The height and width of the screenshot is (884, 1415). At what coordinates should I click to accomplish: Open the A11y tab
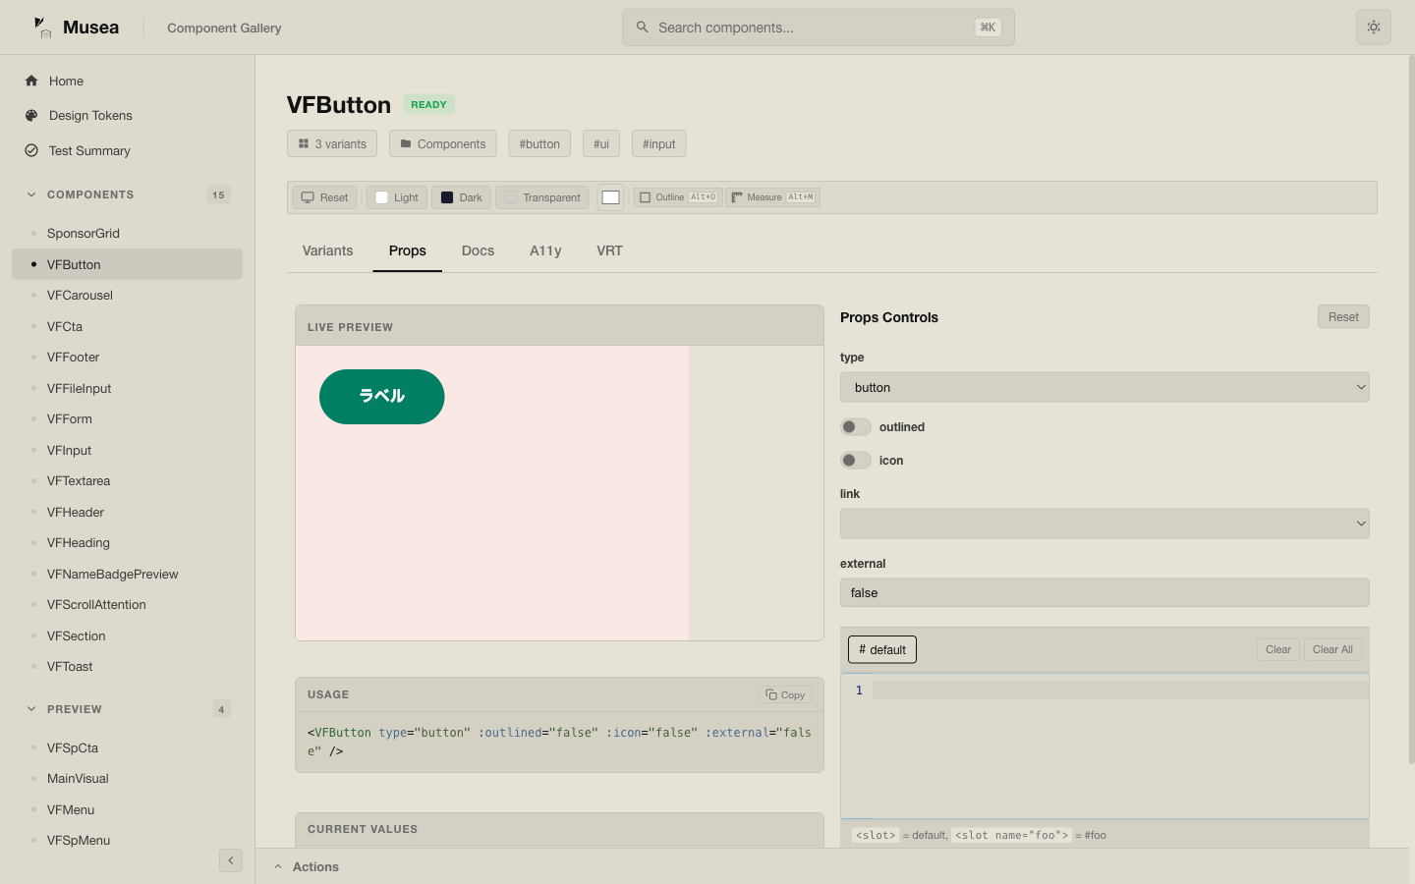(x=545, y=251)
